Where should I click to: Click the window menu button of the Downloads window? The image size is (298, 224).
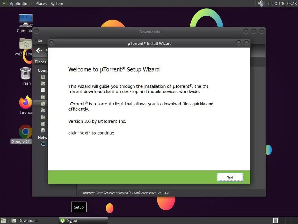point(36,31)
